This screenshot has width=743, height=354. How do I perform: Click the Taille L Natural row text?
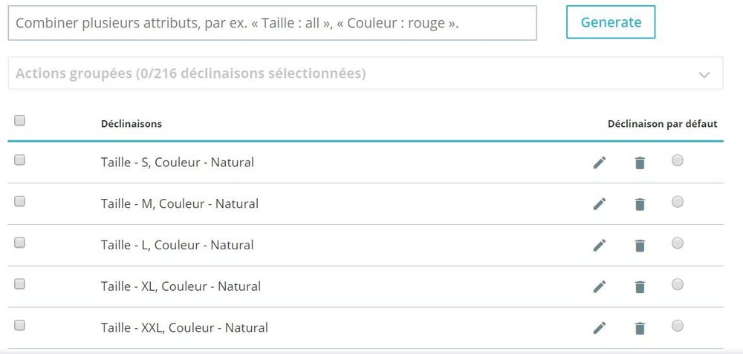coord(178,245)
